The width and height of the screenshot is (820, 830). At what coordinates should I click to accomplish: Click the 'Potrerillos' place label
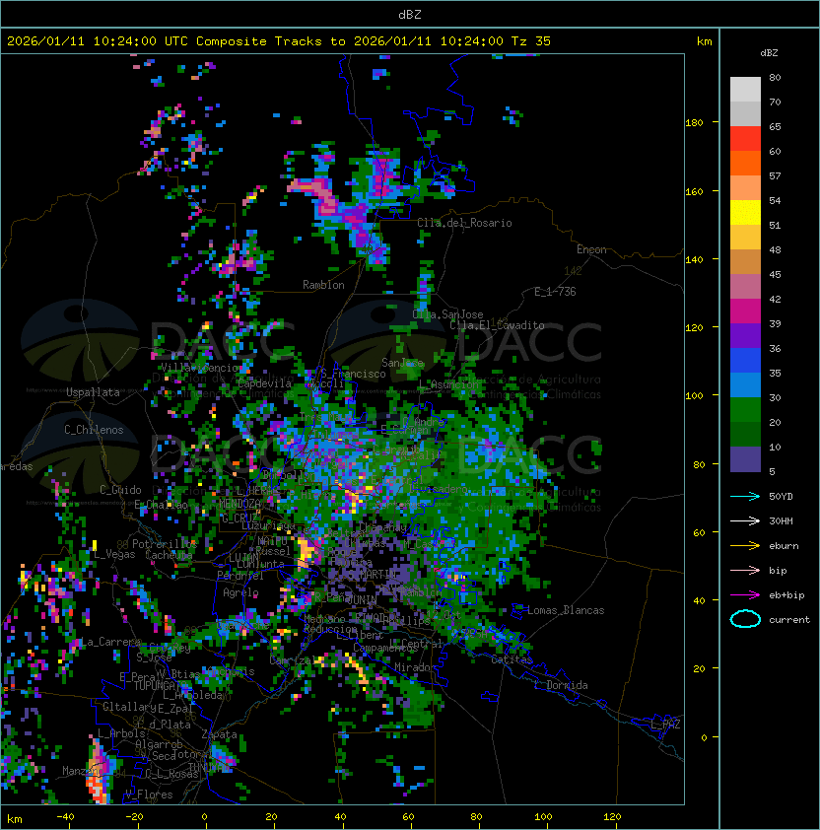tap(165, 543)
